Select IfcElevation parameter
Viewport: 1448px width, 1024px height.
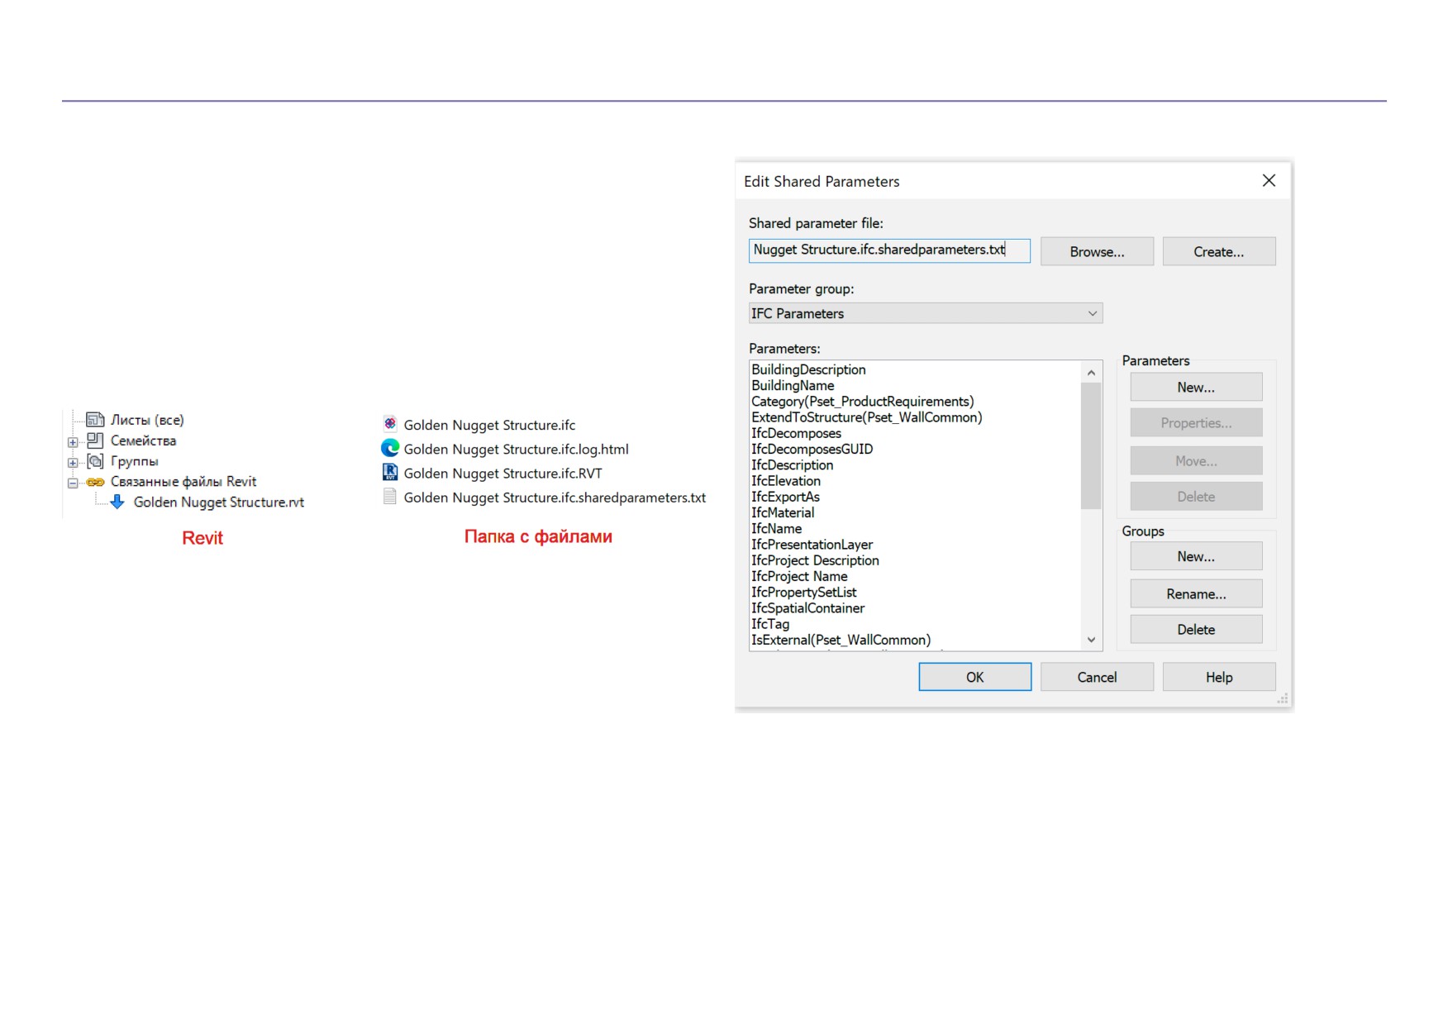tap(785, 480)
